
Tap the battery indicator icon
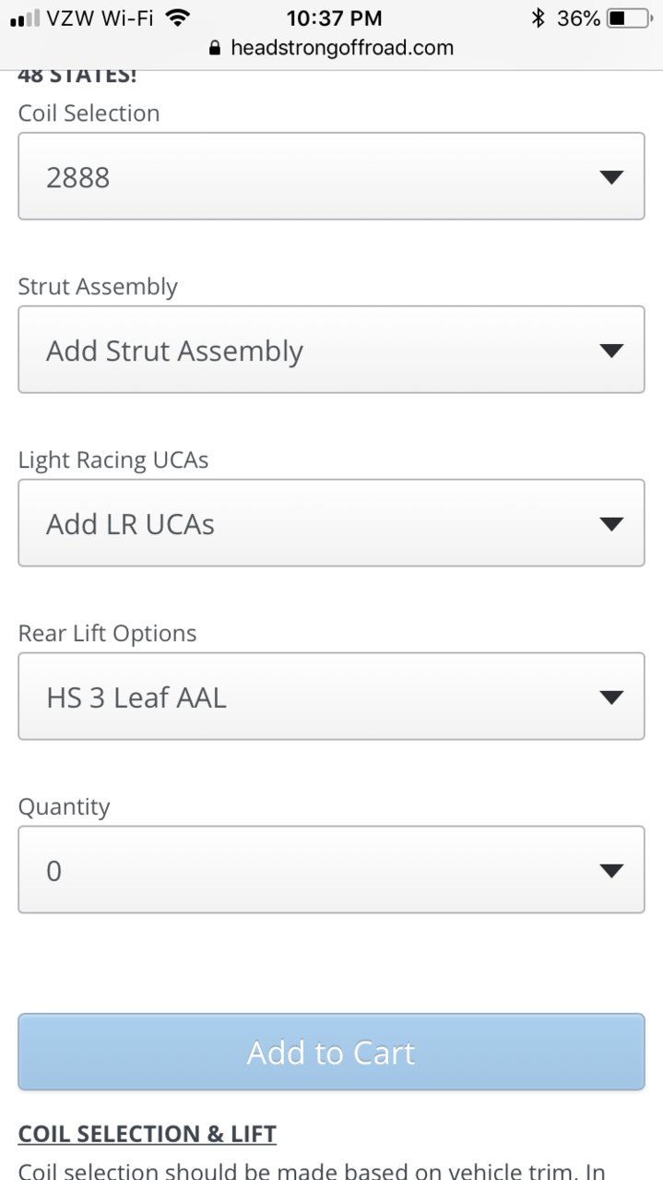pos(630,18)
